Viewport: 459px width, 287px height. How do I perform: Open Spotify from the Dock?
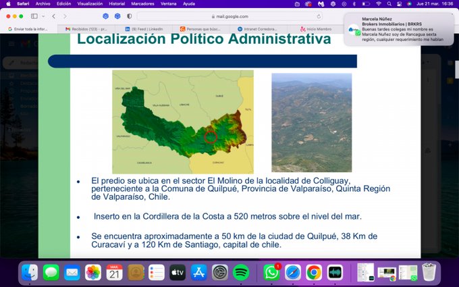coord(241,272)
